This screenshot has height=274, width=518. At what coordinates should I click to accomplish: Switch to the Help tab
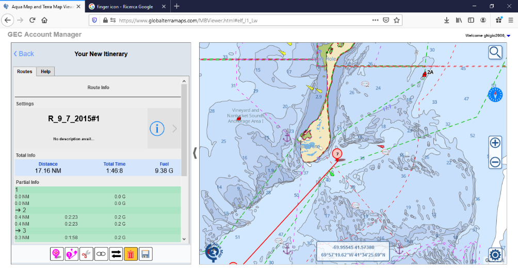[45, 71]
